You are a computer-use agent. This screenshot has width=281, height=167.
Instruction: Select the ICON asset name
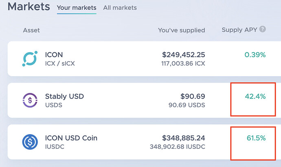coord(54,55)
